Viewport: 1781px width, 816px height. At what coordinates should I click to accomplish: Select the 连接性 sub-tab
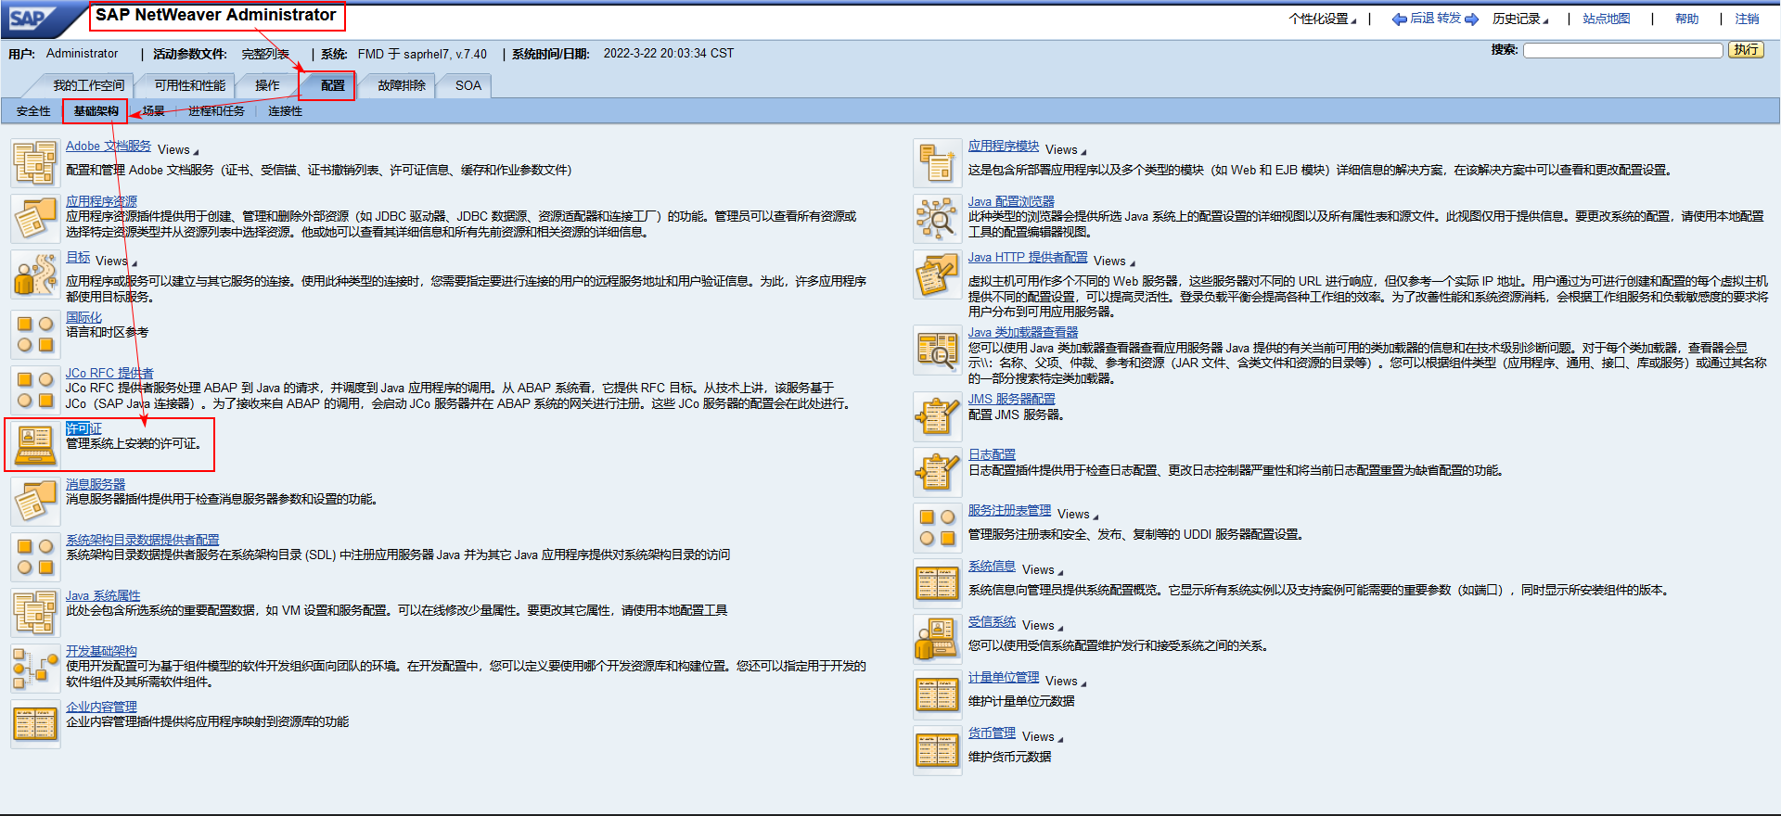click(x=286, y=111)
